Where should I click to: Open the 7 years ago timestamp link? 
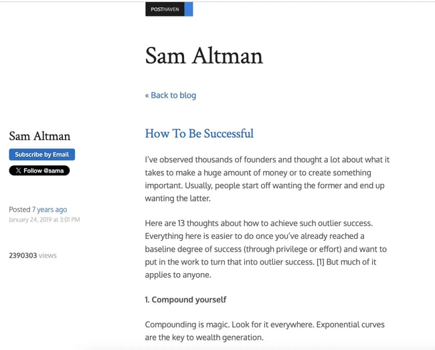click(50, 209)
